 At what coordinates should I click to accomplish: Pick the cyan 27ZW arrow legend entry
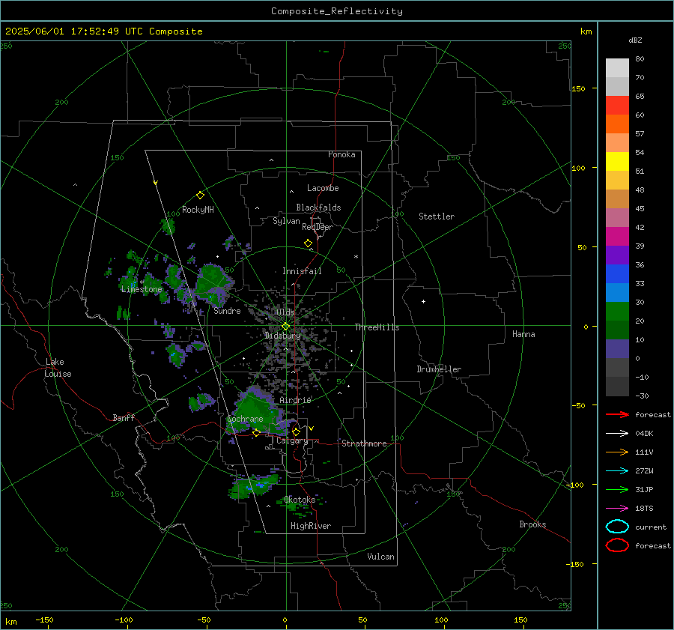(x=617, y=471)
